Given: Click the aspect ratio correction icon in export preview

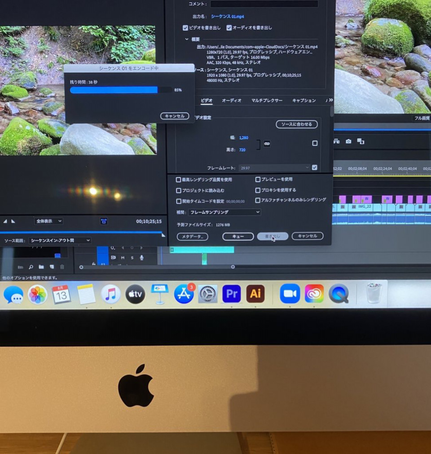Looking at the screenshot, I should tap(104, 221).
